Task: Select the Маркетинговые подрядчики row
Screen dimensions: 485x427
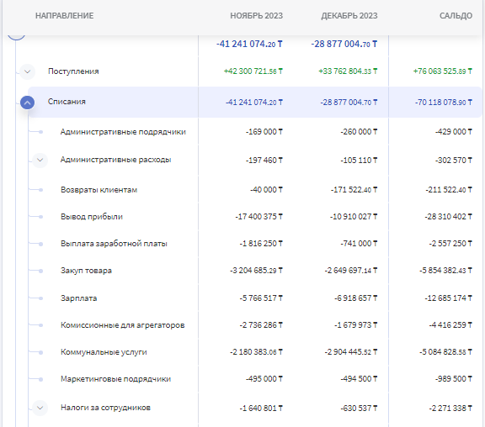Action: click(255, 379)
